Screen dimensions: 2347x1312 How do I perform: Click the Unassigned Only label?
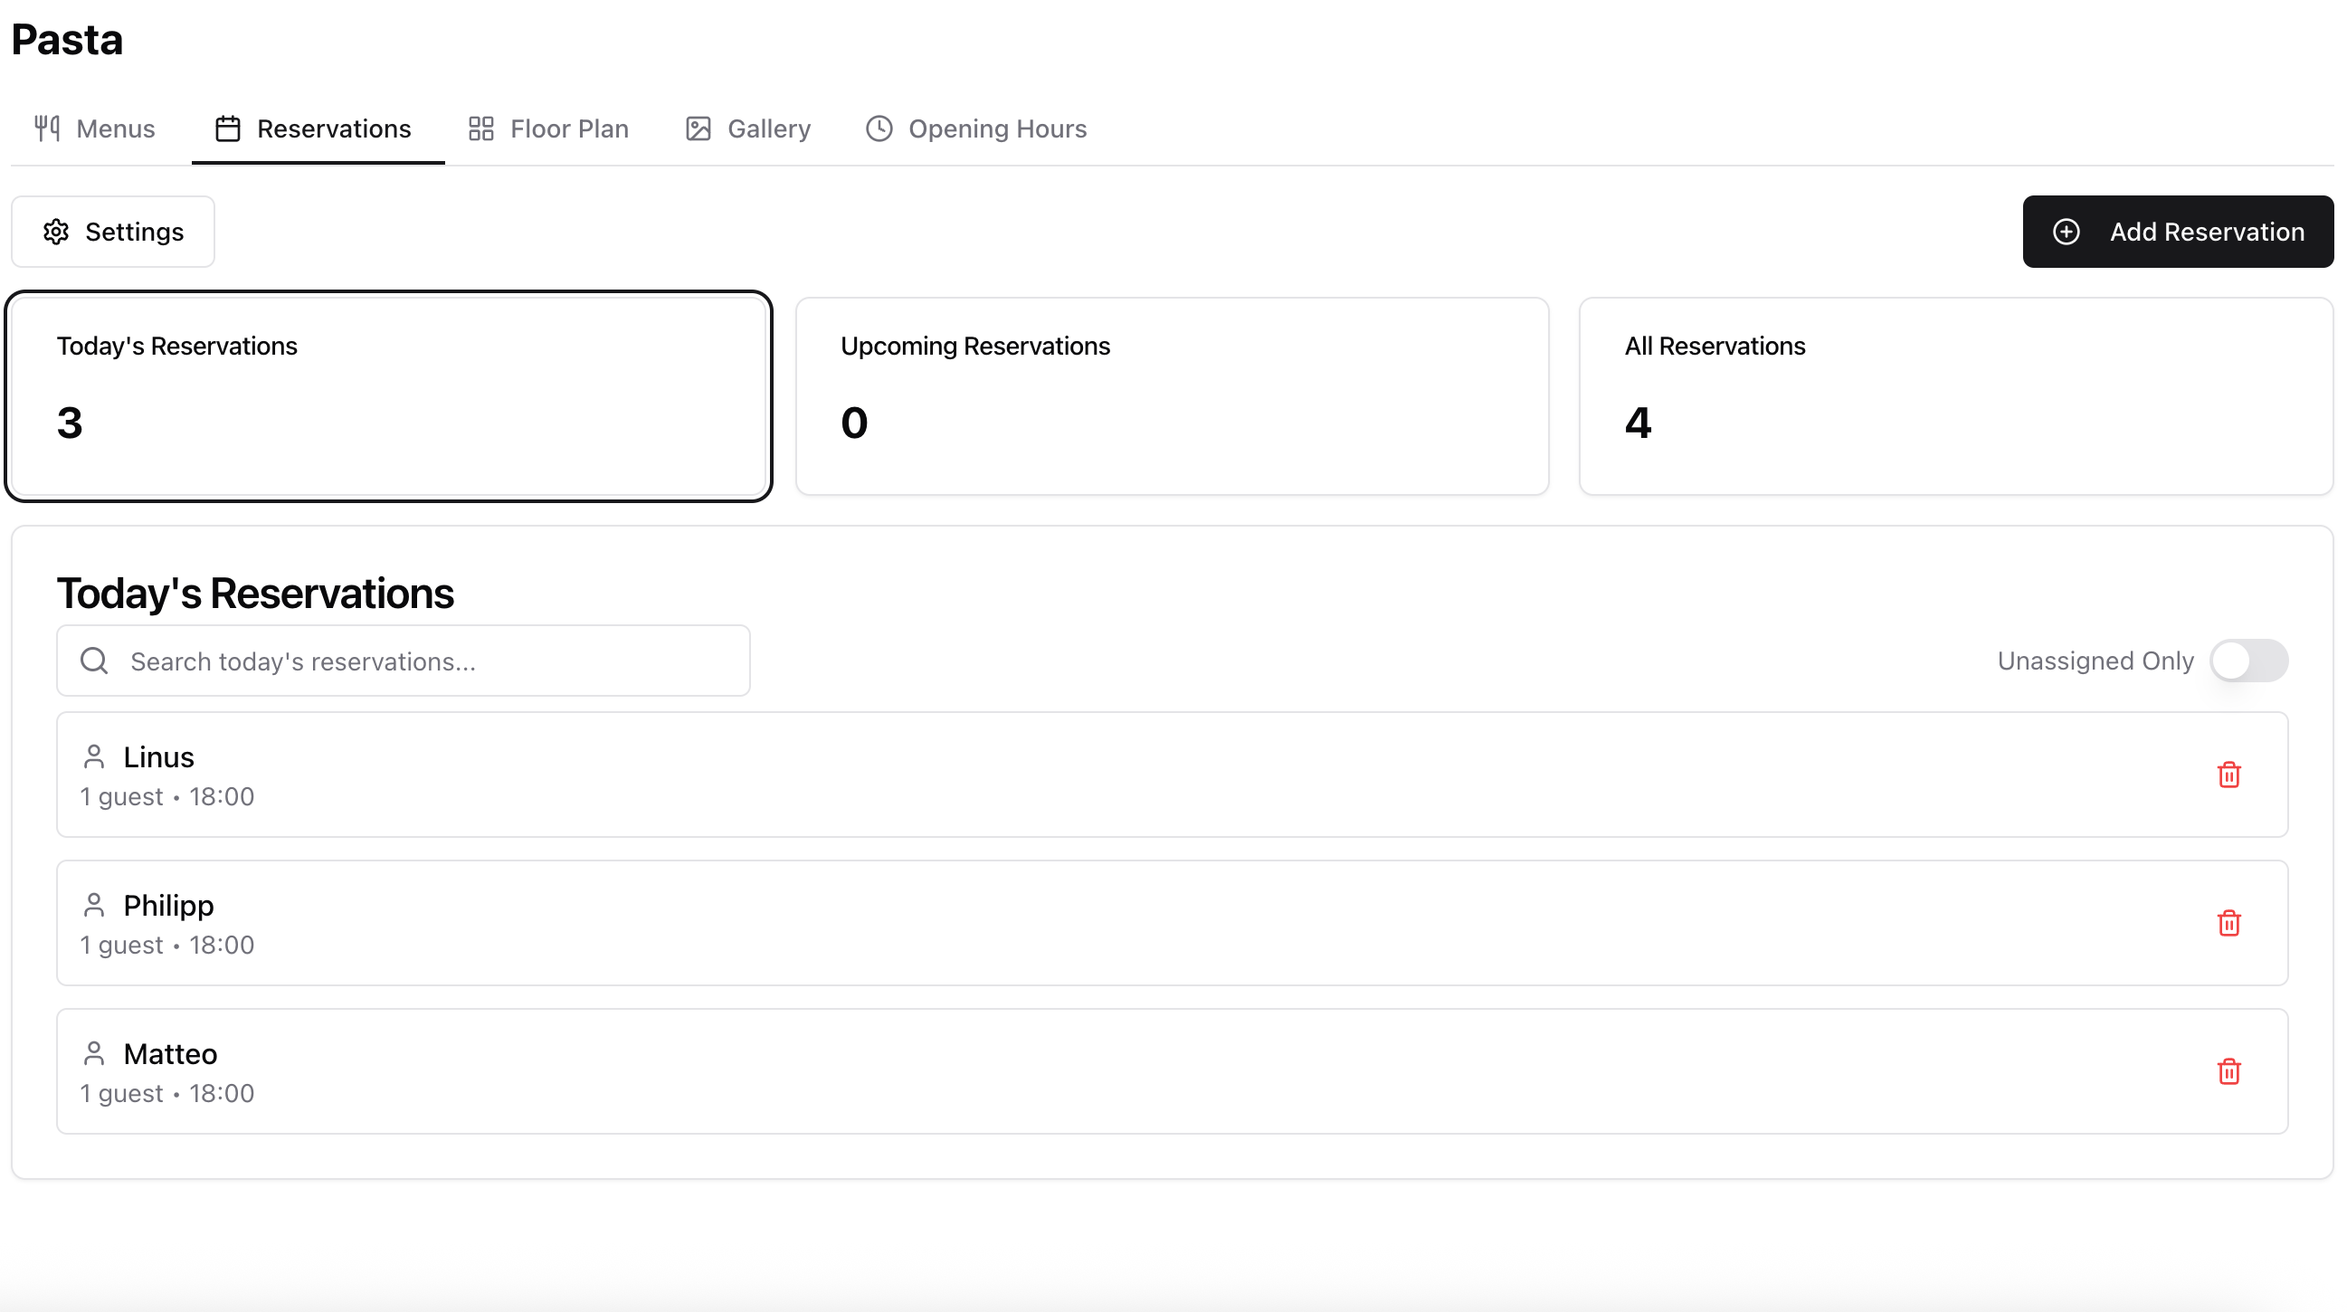(x=2095, y=661)
